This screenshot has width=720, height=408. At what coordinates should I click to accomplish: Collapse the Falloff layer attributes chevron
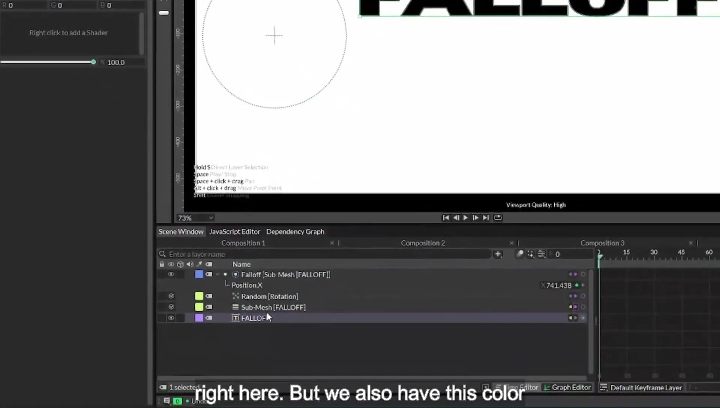click(217, 274)
